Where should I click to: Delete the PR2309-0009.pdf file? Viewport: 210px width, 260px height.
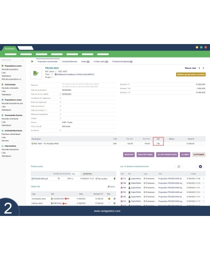[x=115, y=178]
